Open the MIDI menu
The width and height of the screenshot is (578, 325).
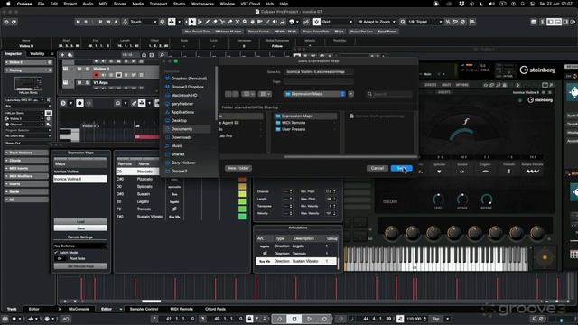[103, 4]
